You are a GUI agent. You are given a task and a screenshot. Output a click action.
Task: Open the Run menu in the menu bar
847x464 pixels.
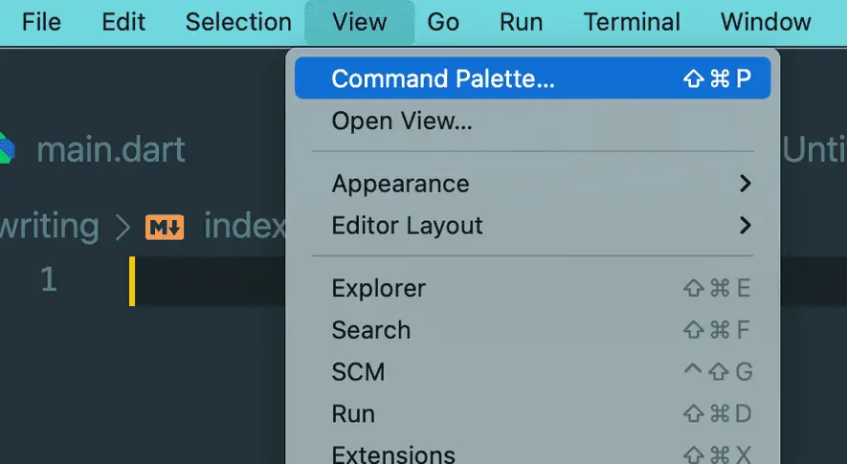tap(521, 23)
